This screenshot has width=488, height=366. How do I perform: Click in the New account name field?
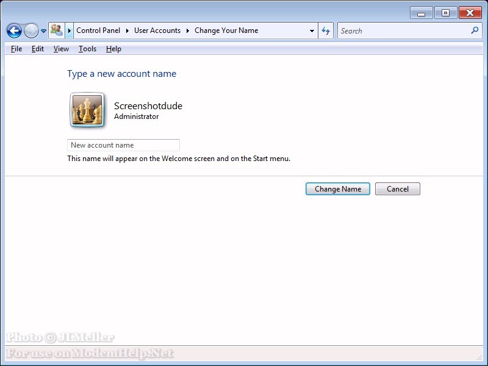click(x=124, y=145)
